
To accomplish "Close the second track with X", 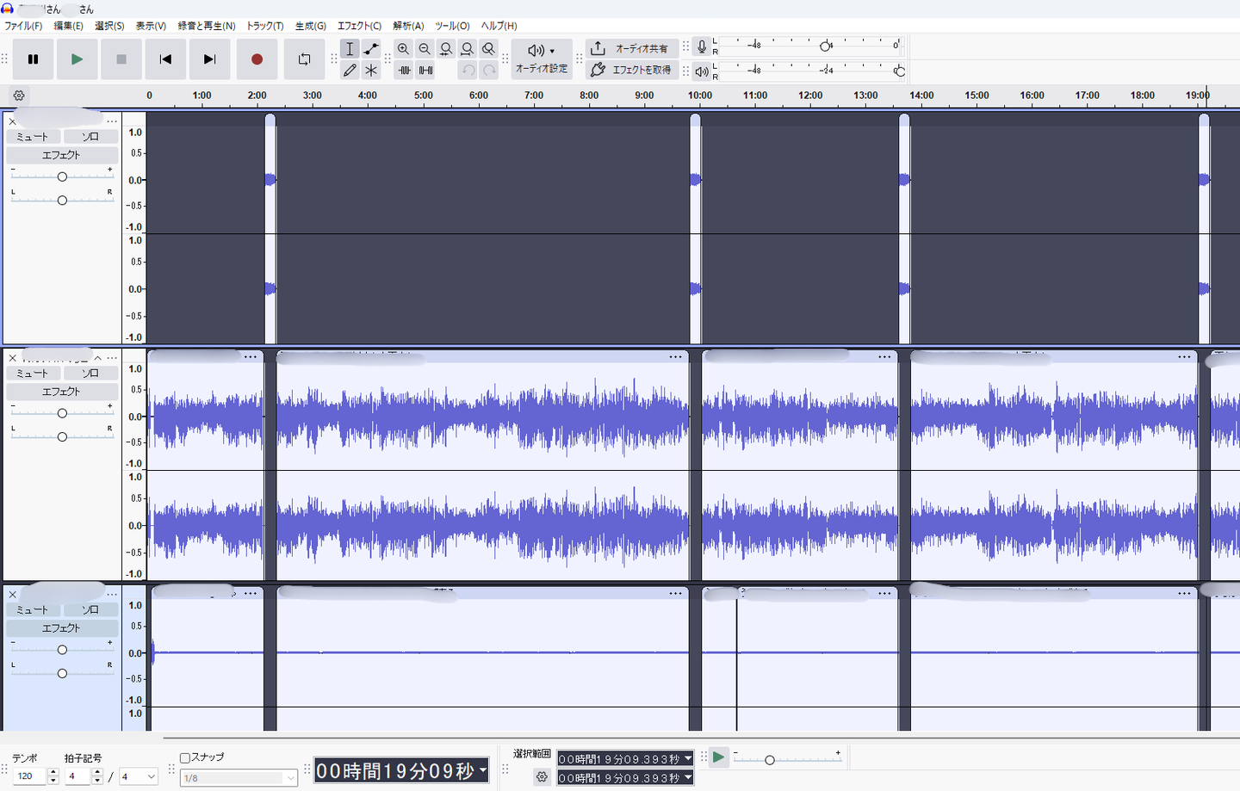I will (x=12, y=358).
